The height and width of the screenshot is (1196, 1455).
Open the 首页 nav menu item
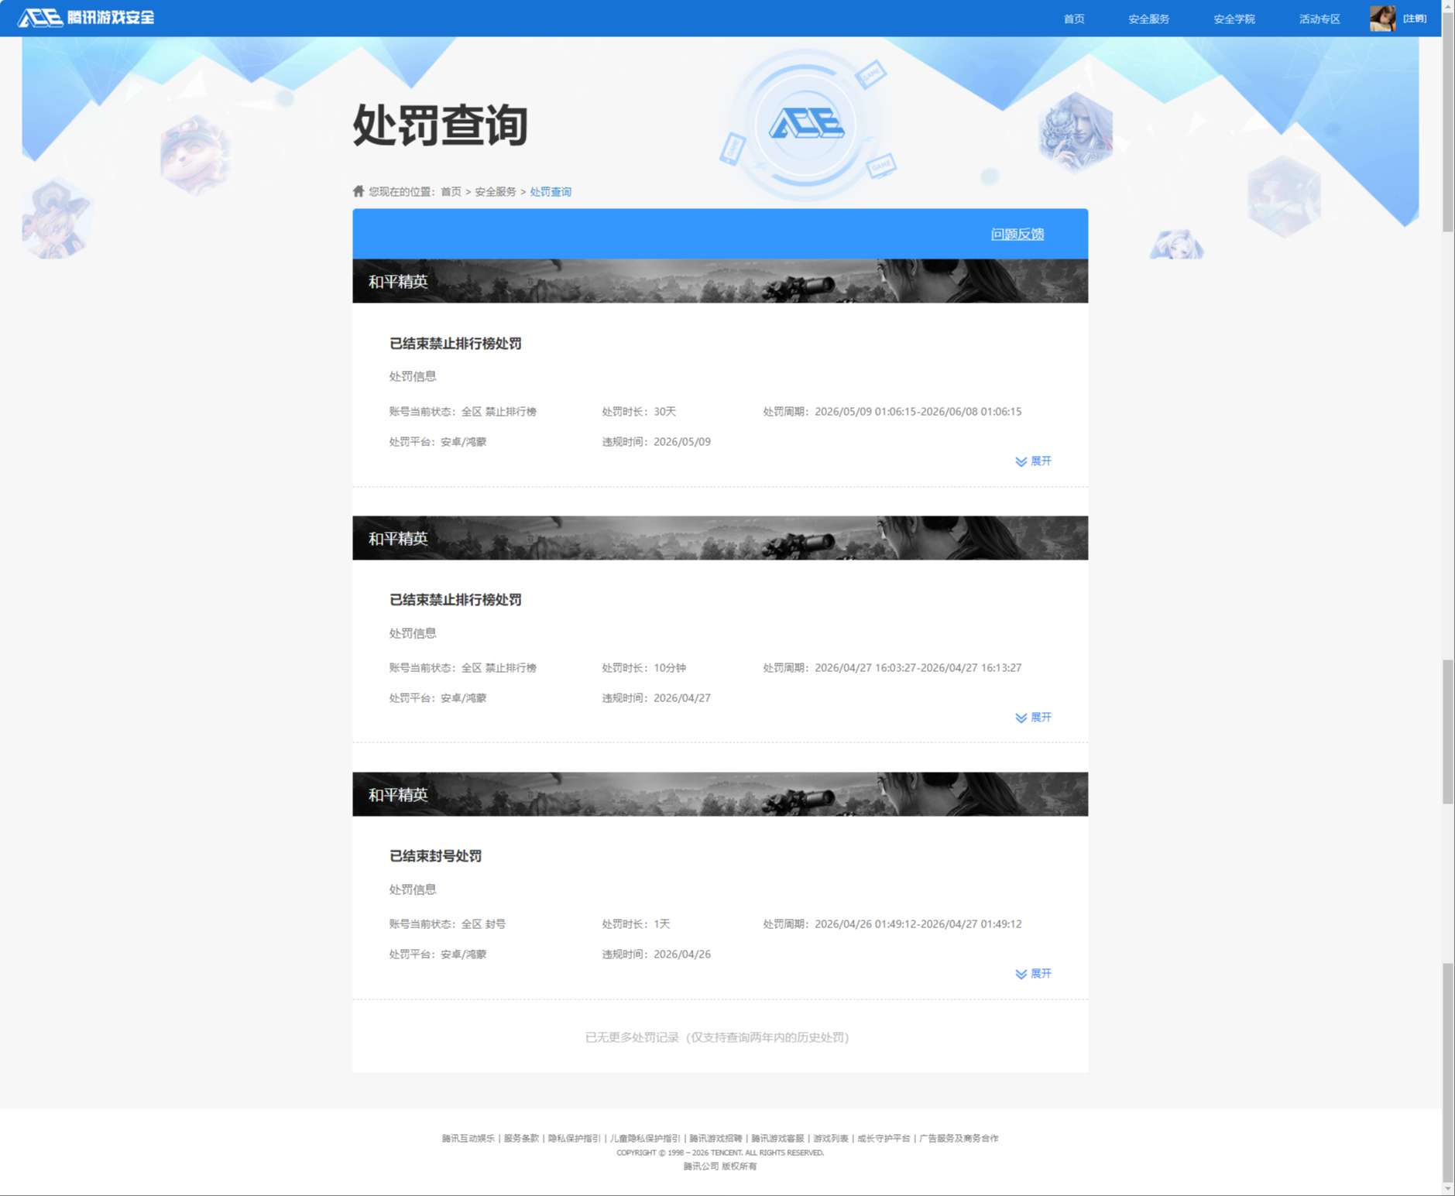[x=1074, y=19]
